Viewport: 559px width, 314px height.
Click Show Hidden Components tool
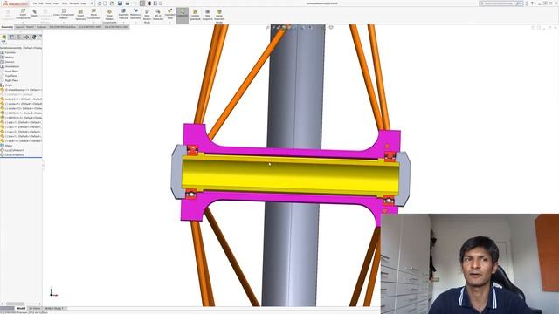(109, 16)
